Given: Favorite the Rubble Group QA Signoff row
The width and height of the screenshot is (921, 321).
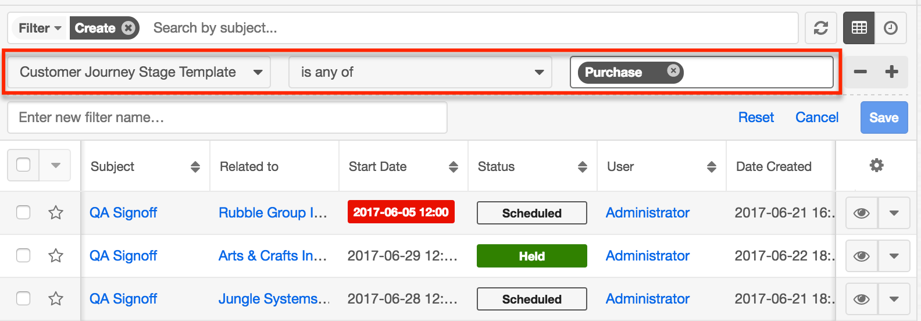Looking at the screenshot, I should coord(56,213).
